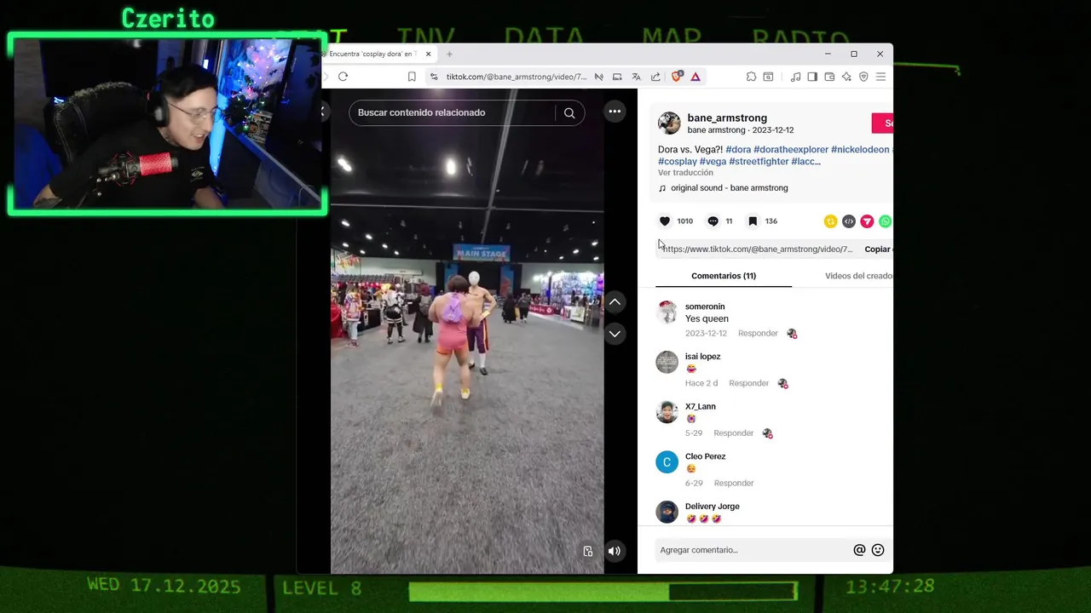The height and width of the screenshot is (613, 1091).
Task: Share via the green WhatsApp icon
Action: pyautogui.click(x=886, y=221)
